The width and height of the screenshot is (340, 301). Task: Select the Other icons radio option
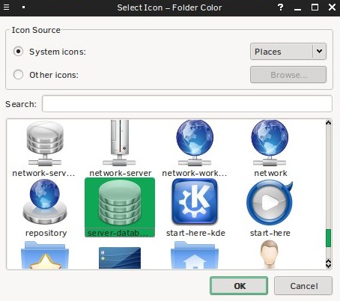18,74
